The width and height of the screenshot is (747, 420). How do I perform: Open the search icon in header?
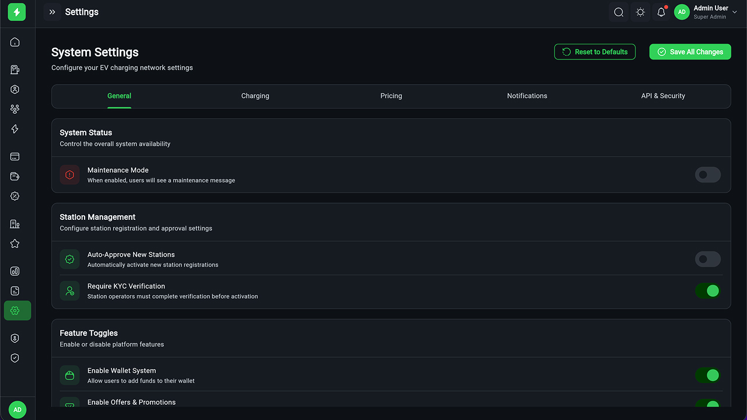pos(619,12)
